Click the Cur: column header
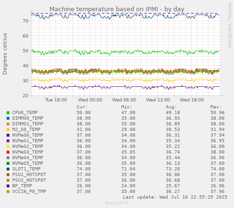234x208 pixels. pyautogui.click(x=82, y=107)
